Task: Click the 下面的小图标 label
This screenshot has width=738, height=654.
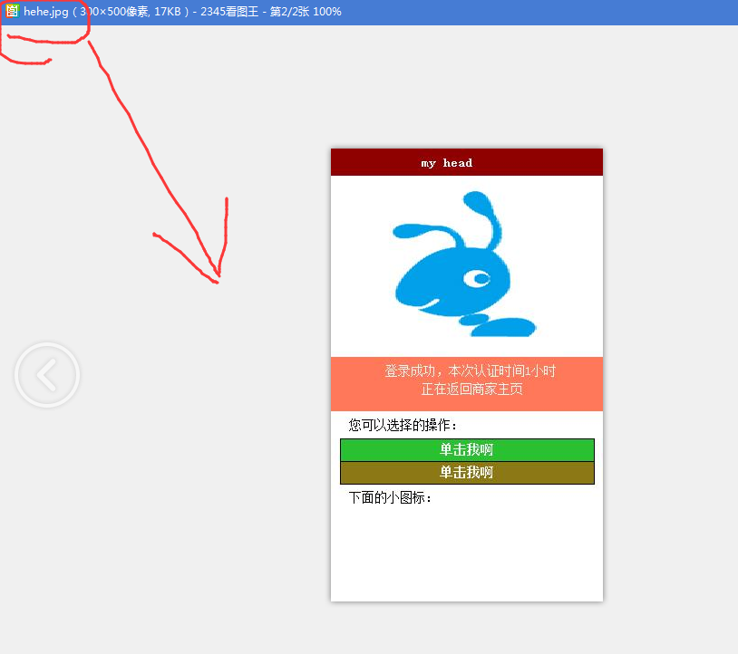Action: tap(390, 497)
